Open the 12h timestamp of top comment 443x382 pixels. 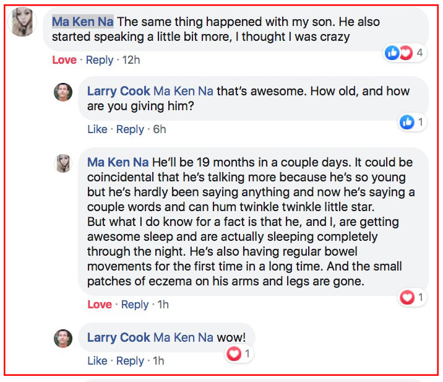[131, 60]
